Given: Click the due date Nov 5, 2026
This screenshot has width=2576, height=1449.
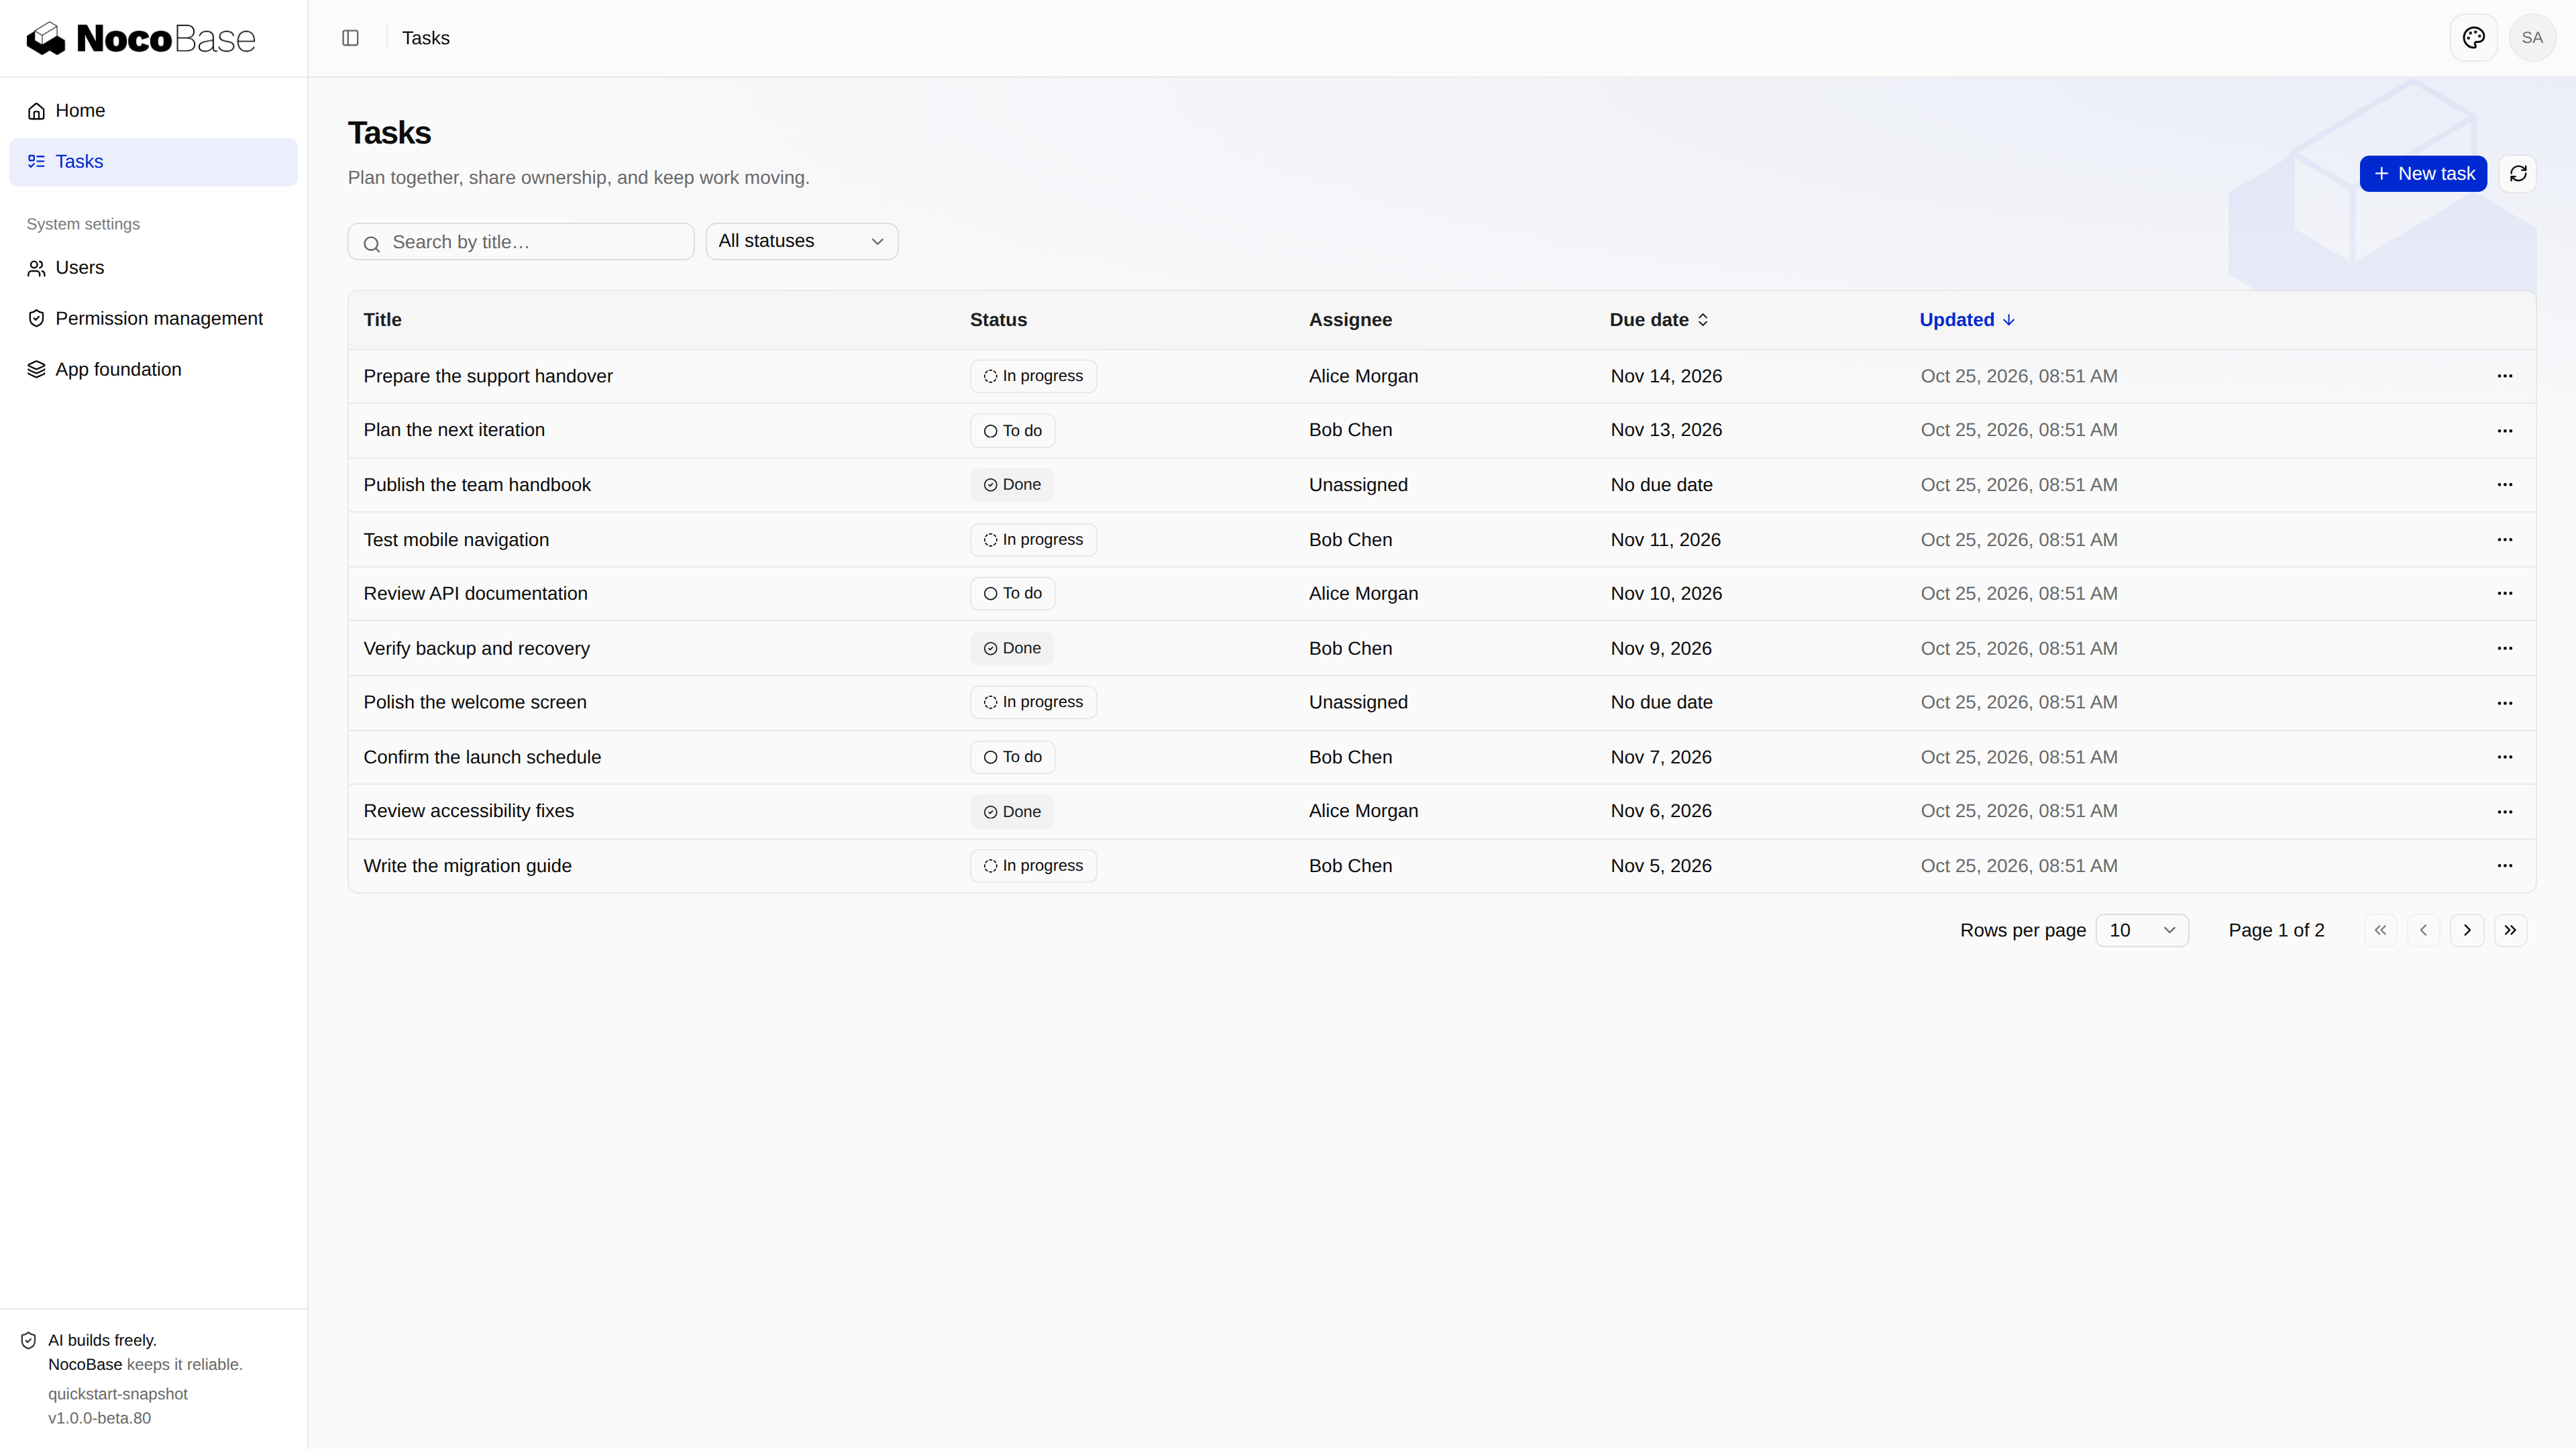Looking at the screenshot, I should (1661, 866).
